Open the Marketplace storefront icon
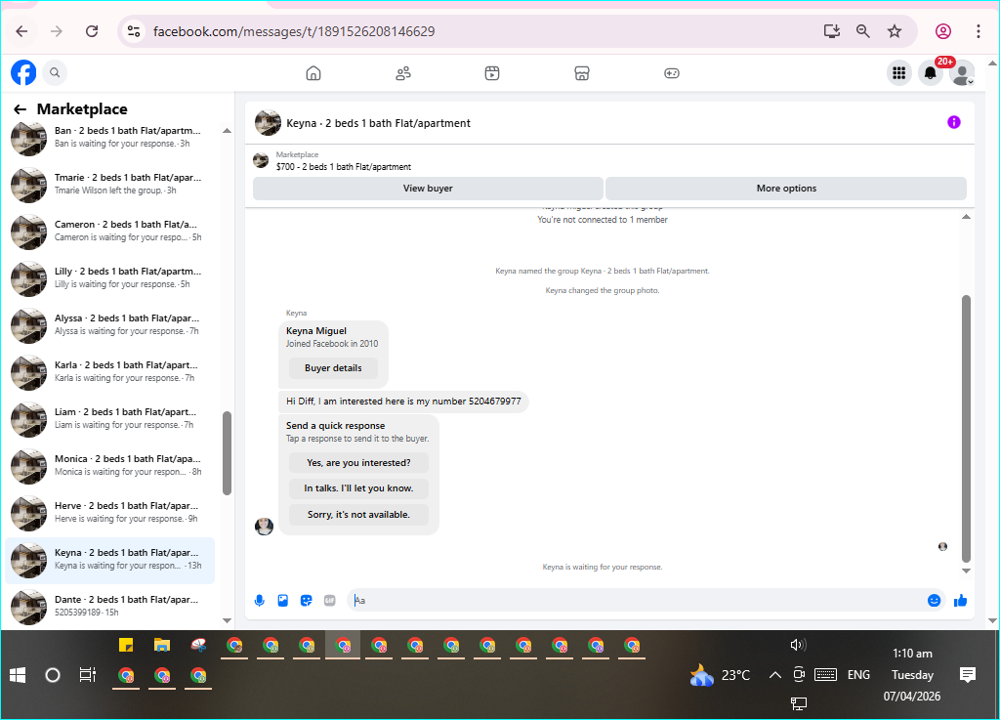This screenshot has height=720, width=1000. pos(582,73)
